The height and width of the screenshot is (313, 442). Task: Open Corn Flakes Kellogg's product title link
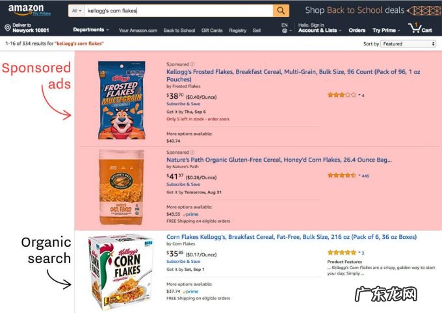coord(291,237)
